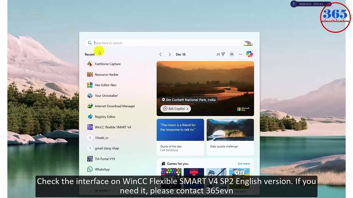Open the Copilot icon in search panel
Viewport: 353px width, 198px height.
point(249,54)
